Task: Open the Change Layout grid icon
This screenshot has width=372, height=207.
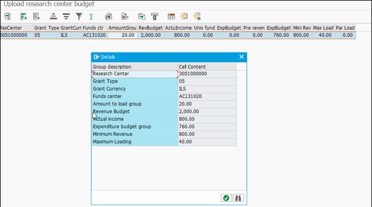Action: [x=171, y=17]
